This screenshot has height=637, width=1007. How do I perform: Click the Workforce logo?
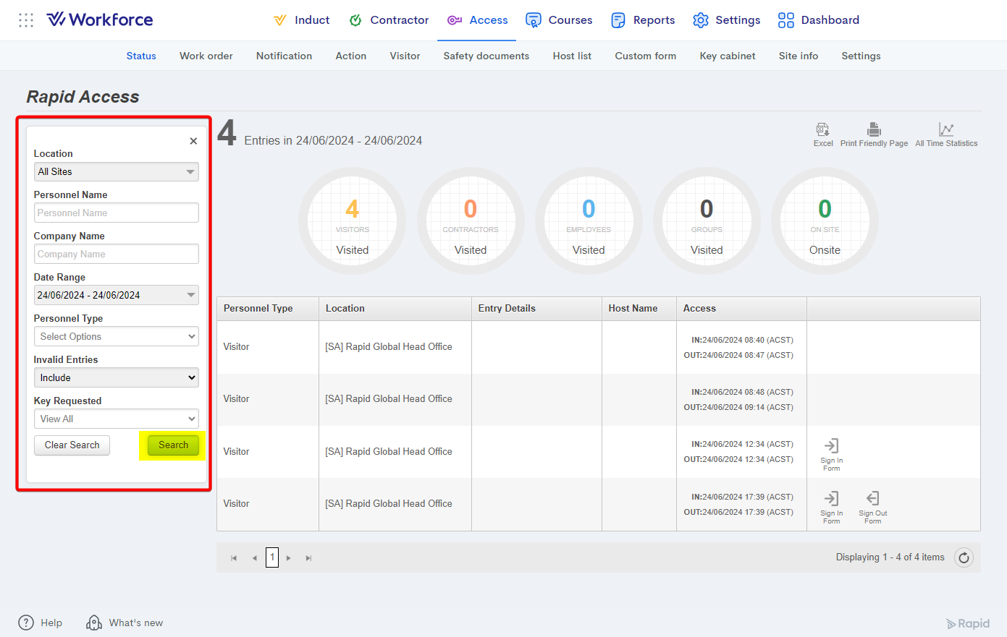(x=100, y=20)
